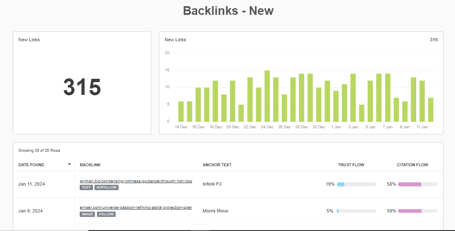Click the FOLLOW tag under ernser.com
The width and height of the screenshot is (455, 231).
(x=107, y=214)
